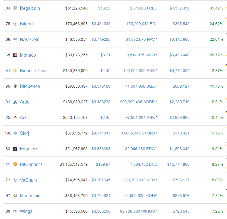Click Ardor supply 998,999,495 ARDR
227x219 pixels.
tap(137, 102)
